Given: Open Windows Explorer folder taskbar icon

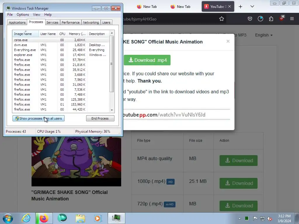Looking at the screenshot, I should tap(80, 218).
